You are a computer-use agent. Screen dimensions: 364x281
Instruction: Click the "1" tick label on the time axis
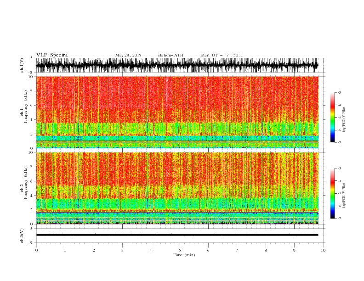tap(65, 250)
